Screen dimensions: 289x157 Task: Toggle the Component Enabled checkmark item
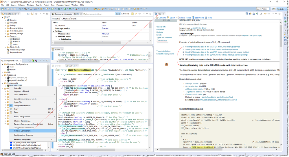[x=22, y=105]
